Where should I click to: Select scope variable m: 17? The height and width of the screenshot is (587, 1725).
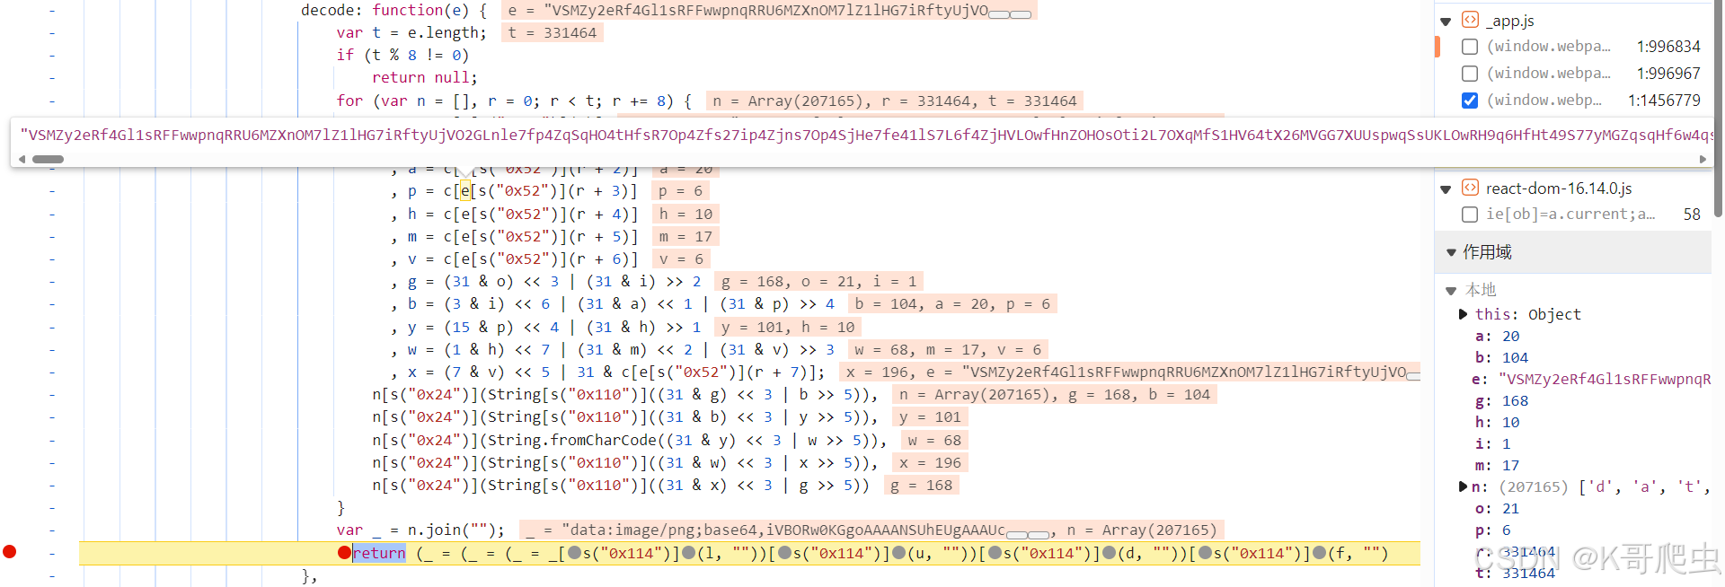point(1498,465)
